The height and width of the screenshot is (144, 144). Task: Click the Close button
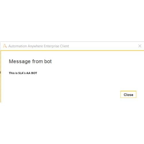pyautogui.click(x=128, y=94)
